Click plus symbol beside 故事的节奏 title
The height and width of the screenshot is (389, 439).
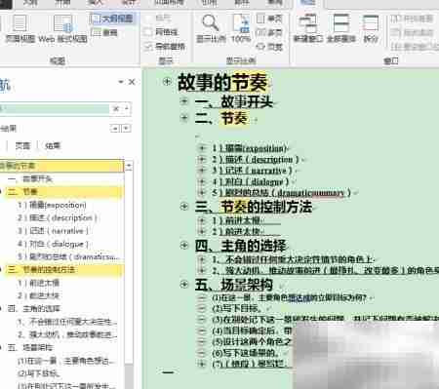pyautogui.click(x=167, y=82)
